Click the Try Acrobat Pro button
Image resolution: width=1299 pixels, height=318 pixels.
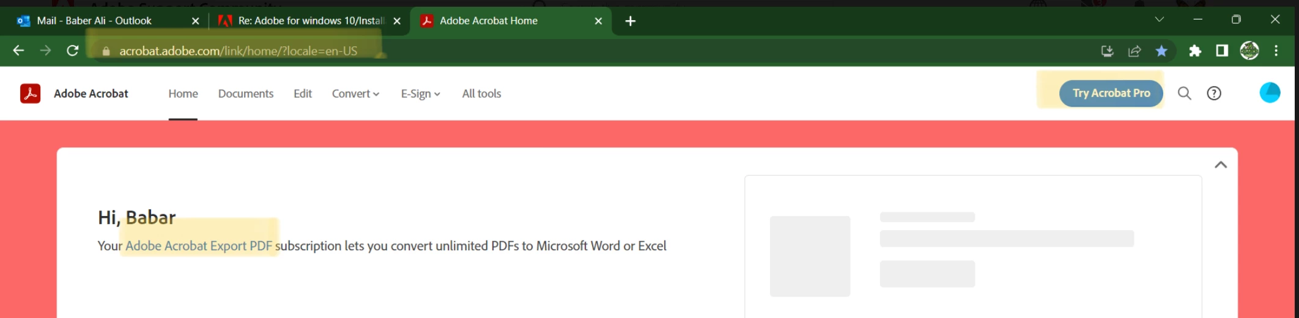coord(1111,93)
